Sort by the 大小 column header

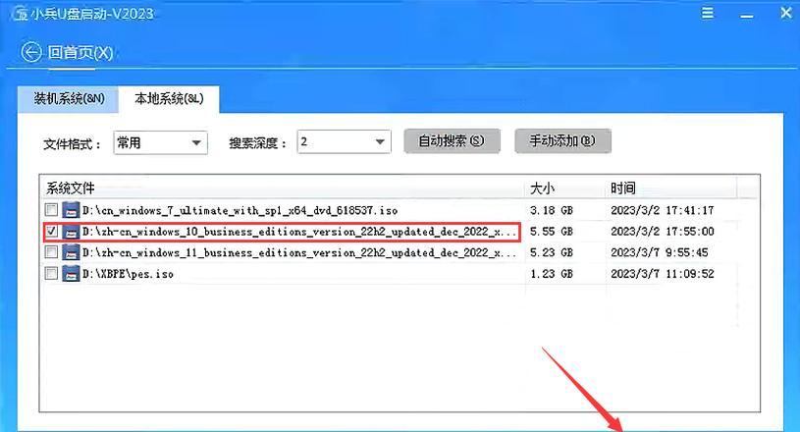click(564, 189)
